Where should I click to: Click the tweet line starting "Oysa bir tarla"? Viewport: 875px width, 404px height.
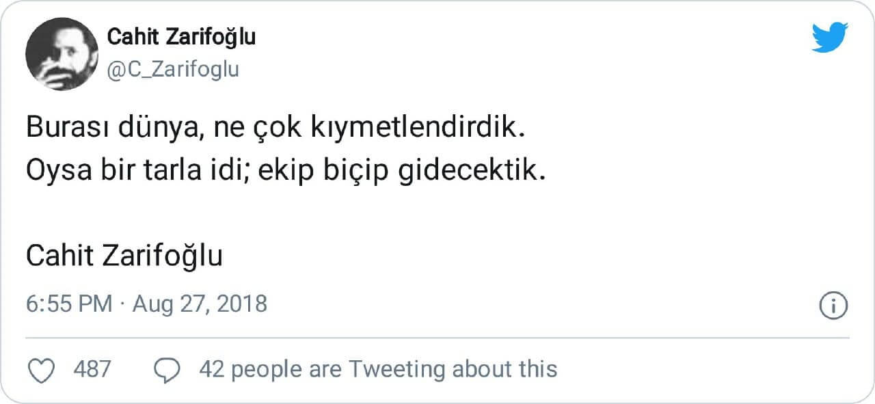[x=286, y=171]
